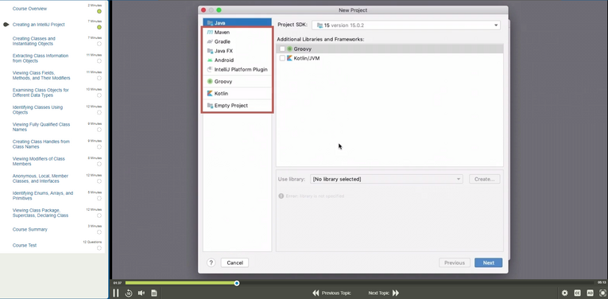
Task: Open Extracting Class Information from Objects
Action: pos(41,58)
